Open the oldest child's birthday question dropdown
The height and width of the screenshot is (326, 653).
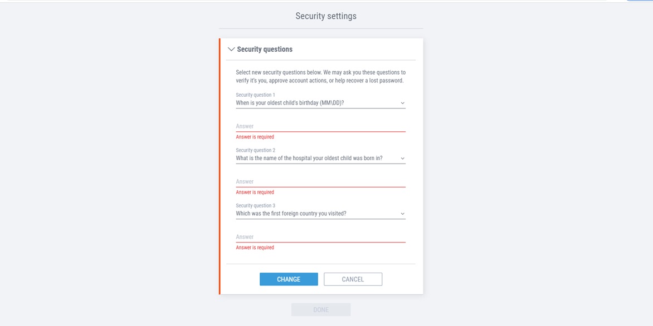[x=320, y=103]
